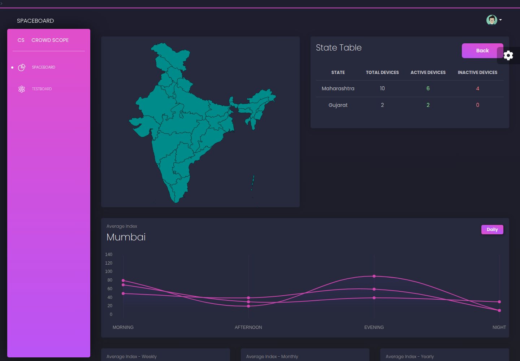Click the CROWD SCOPE brand link

(50, 40)
